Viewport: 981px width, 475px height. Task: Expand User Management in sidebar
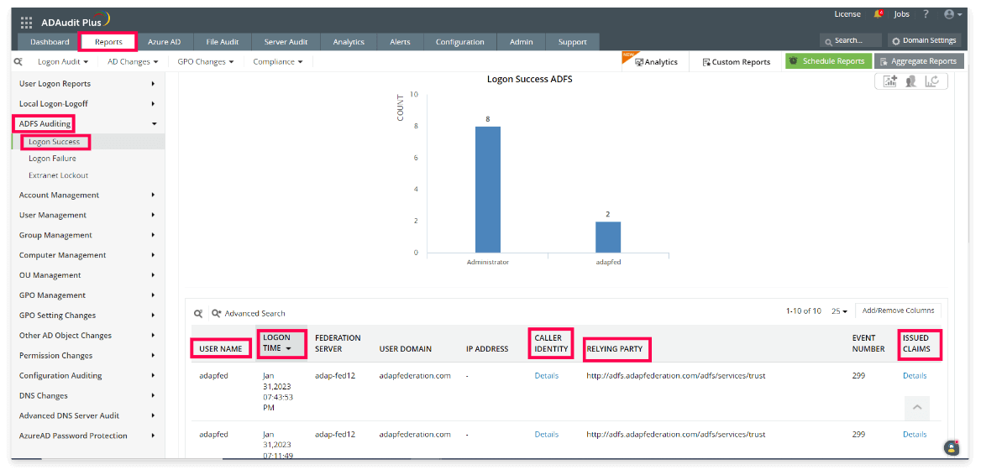click(87, 215)
